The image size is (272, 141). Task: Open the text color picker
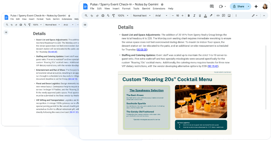(205, 16)
